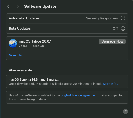Open Automatic Updates info icon
This screenshot has height=118, width=133.
[x=123, y=18]
